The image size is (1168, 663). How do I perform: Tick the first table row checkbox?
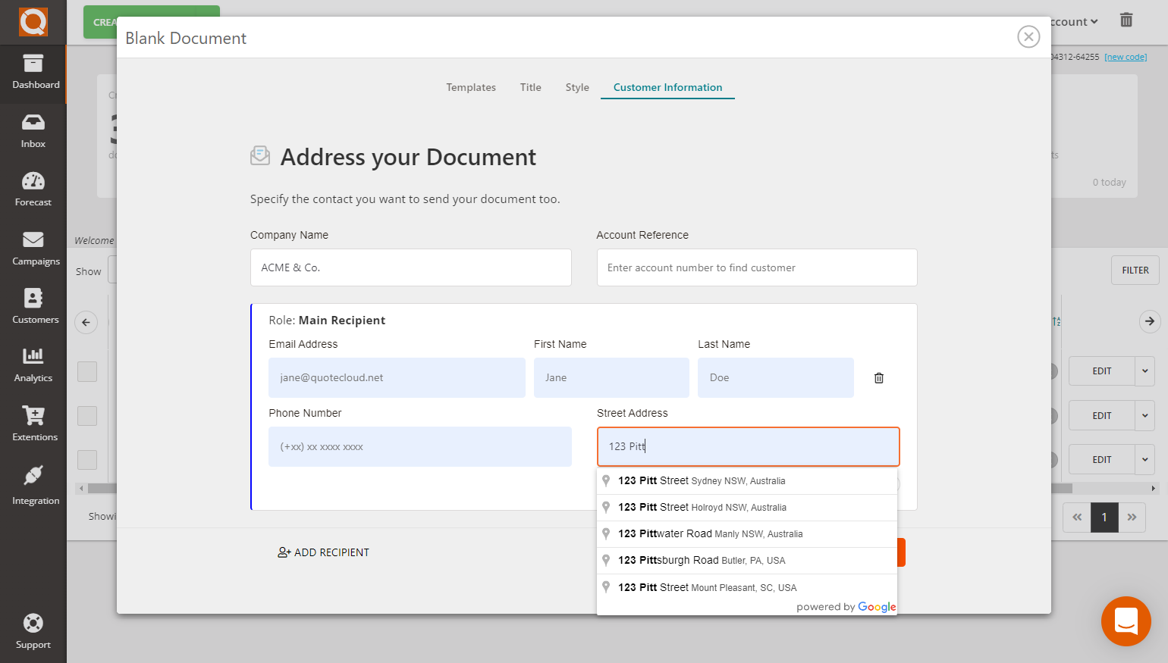[x=87, y=372]
